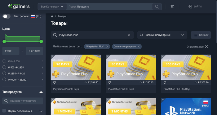Select the ₽ 2355 - ₽ 9420 price range
This screenshot has height=115, width=217.
point(4,73)
